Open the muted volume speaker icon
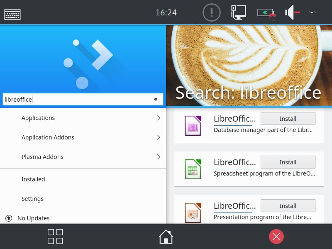Screen dimensions: 332x249 (292, 12)
